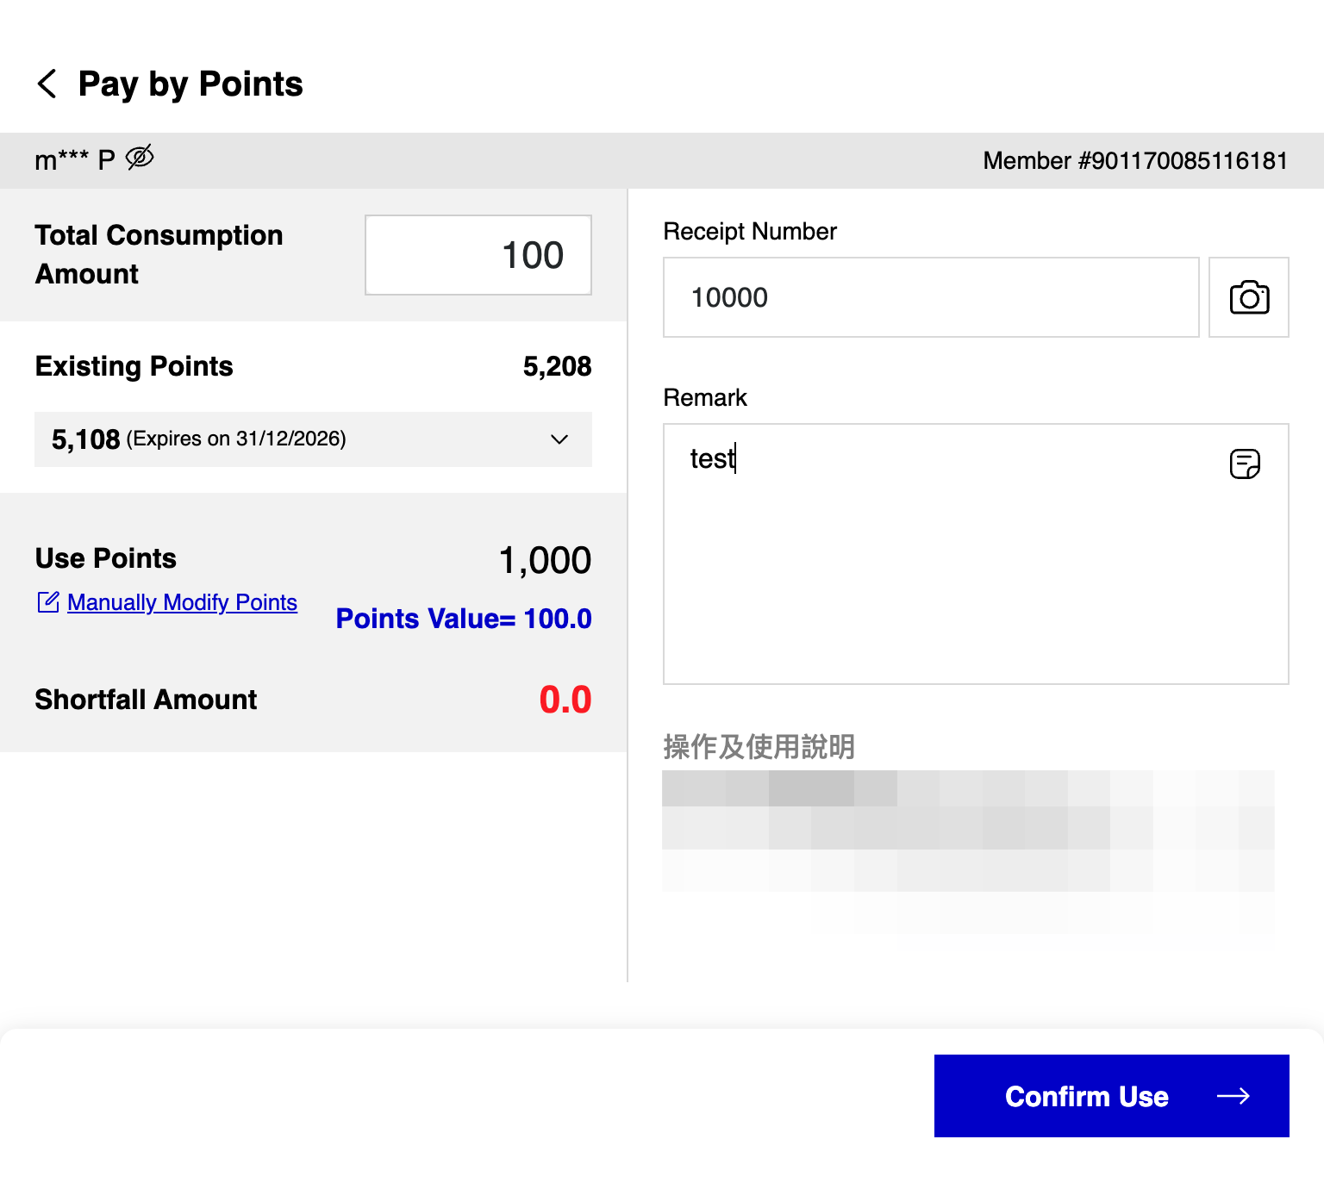Click the Pay by Points page title
The height and width of the screenshot is (1189, 1324).
click(190, 84)
